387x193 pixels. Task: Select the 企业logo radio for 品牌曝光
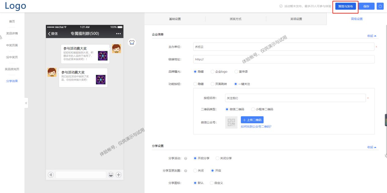pos(213,72)
